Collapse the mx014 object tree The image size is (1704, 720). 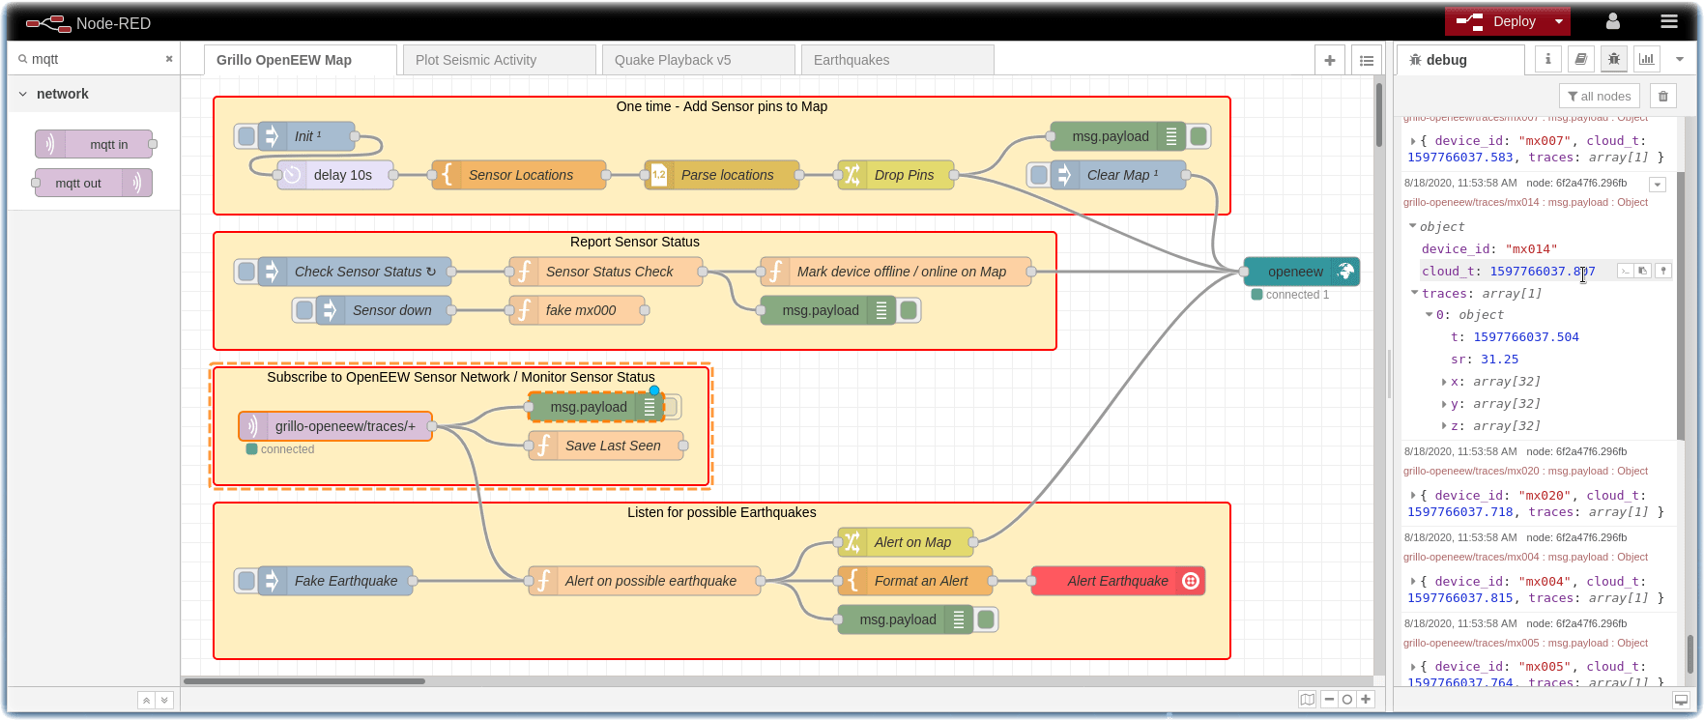tap(1413, 226)
